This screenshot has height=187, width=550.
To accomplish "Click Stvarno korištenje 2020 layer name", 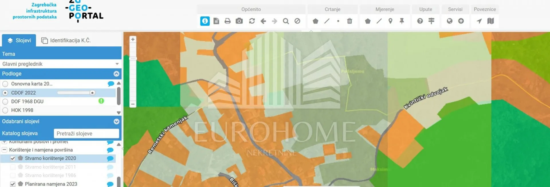I will (x=50, y=158).
